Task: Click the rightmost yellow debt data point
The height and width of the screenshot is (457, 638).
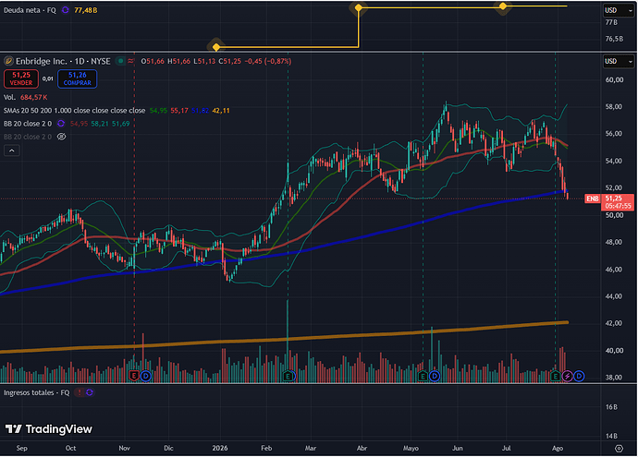Action: (503, 6)
